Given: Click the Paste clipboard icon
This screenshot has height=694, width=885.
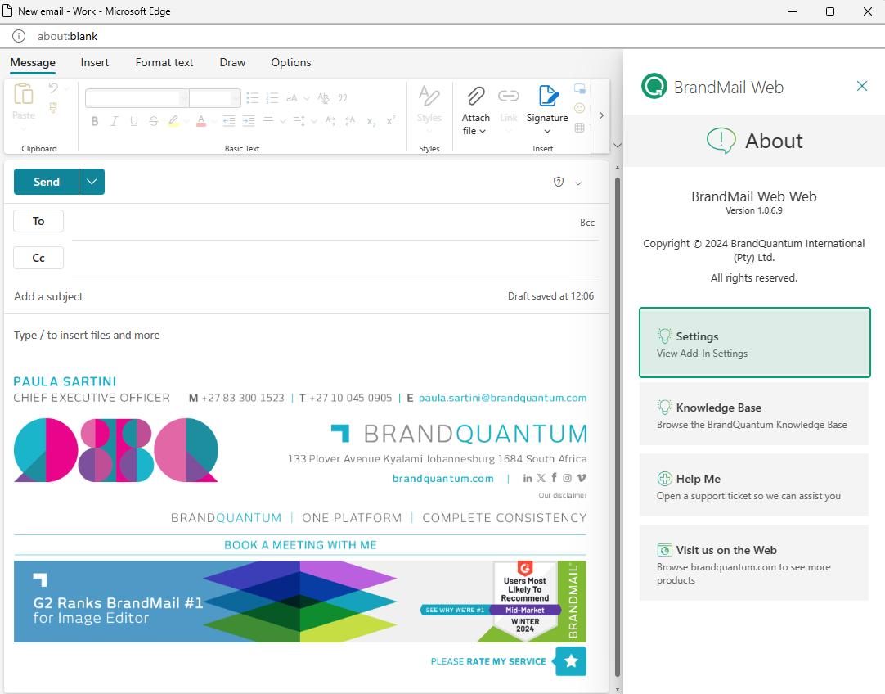Looking at the screenshot, I should 24,94.
